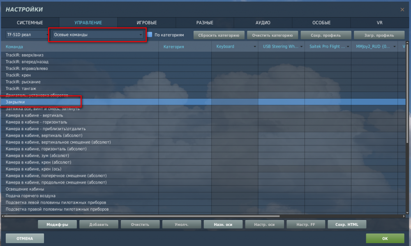Click the Добавить button
Image resolution: width=411 pixels, height=246 pixels.
click(x=99, y=225)
